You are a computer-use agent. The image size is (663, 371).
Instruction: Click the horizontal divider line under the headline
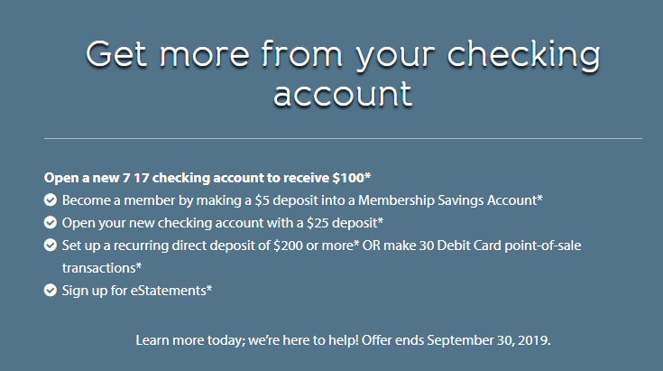(343, 138)
